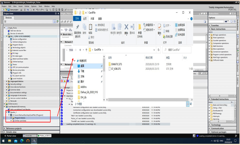The width and height of the screenshot is (240, 145).
Task: Click the print icon in TIA toolbar
Action: pyautogui.click(x=21, y=10)
